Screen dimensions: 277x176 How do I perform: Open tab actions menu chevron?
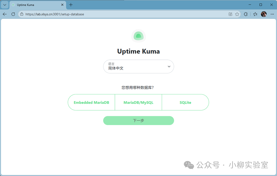[x=5, y=5]
